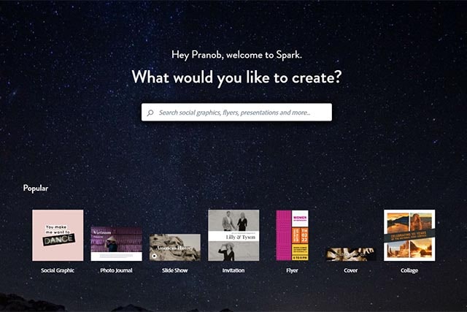467x312 pixels.
Task: Pick the Collage template thumbnail
Action: coord(409,235)
